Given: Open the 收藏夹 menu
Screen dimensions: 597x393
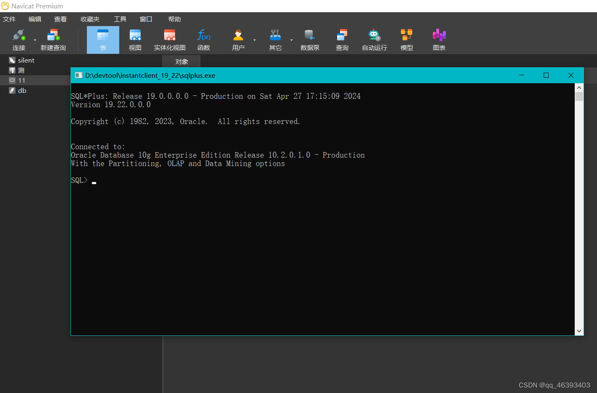Looking at the screenshot, I should click(90, 19).
